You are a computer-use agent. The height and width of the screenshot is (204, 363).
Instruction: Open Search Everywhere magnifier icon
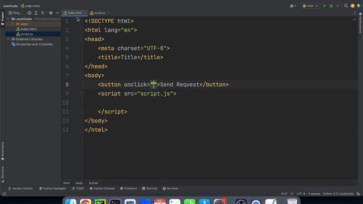click(346, 6)
